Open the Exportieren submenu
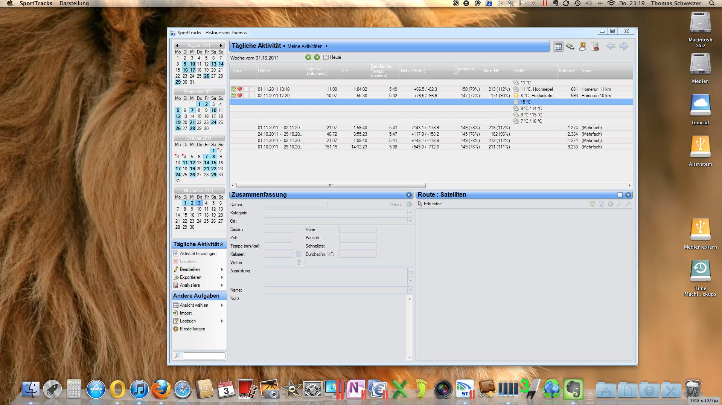 click(x=190, y=277)
